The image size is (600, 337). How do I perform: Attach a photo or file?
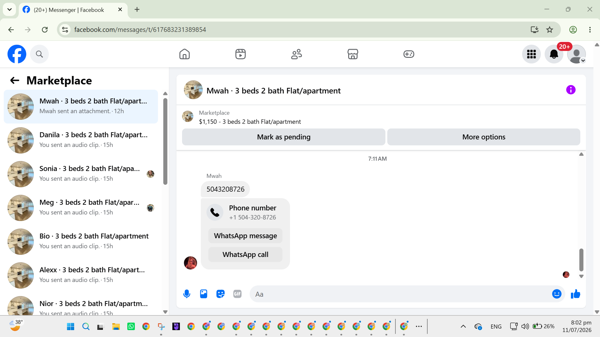point(204,294)
